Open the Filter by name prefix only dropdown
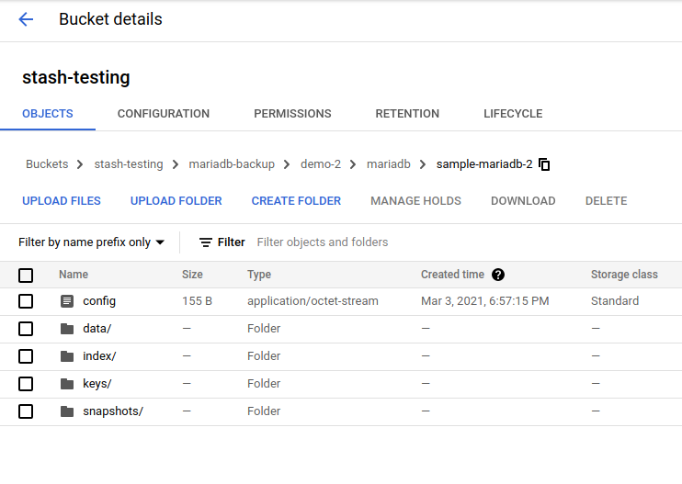This screenshot has width=682, height=484. point(91,242)
